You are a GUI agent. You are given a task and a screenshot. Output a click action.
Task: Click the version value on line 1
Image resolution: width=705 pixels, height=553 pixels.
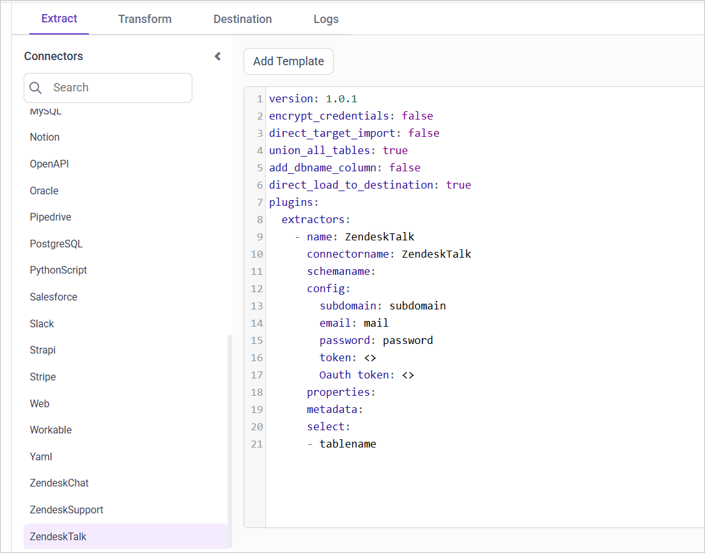[344, 98]
